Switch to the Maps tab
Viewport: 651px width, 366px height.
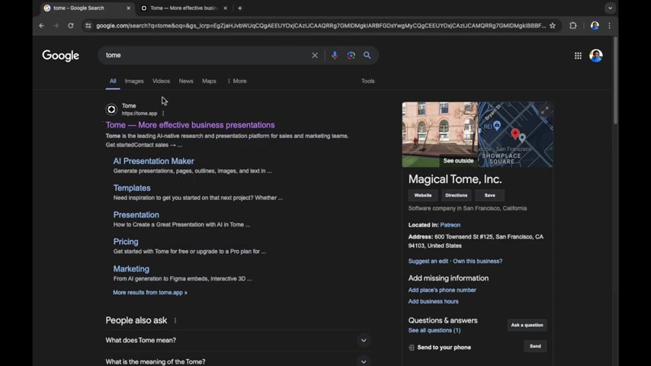pyautogui.click(x=209, y=81)
